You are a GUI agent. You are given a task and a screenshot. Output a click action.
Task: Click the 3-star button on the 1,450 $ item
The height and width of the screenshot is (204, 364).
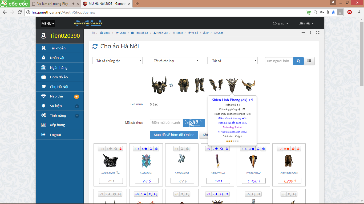click(x=252, y=149)
